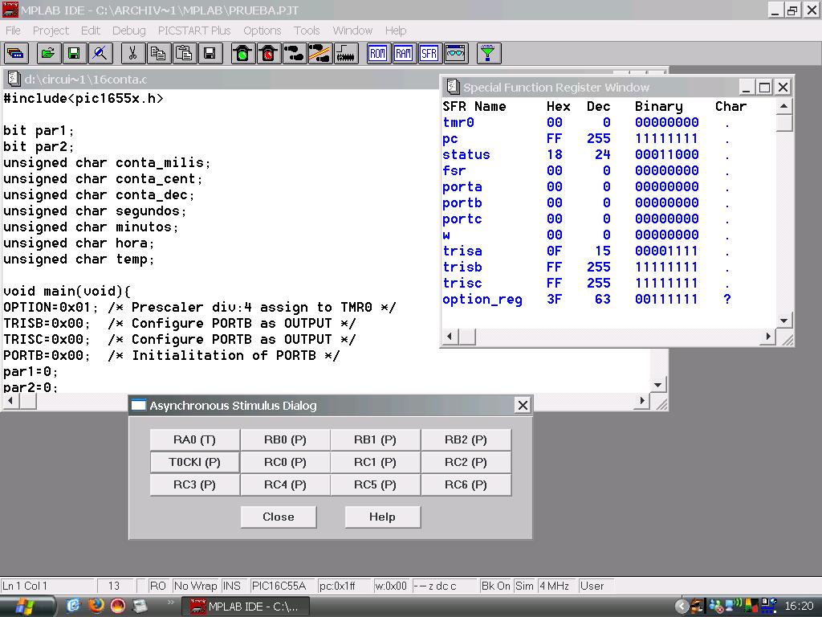This screenshot has height=617, width=822.
Task: Click the Step footprints icon
Action: (x=294, y=54)
